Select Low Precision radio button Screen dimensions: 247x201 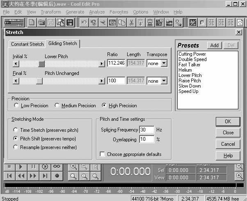(16, 106)
